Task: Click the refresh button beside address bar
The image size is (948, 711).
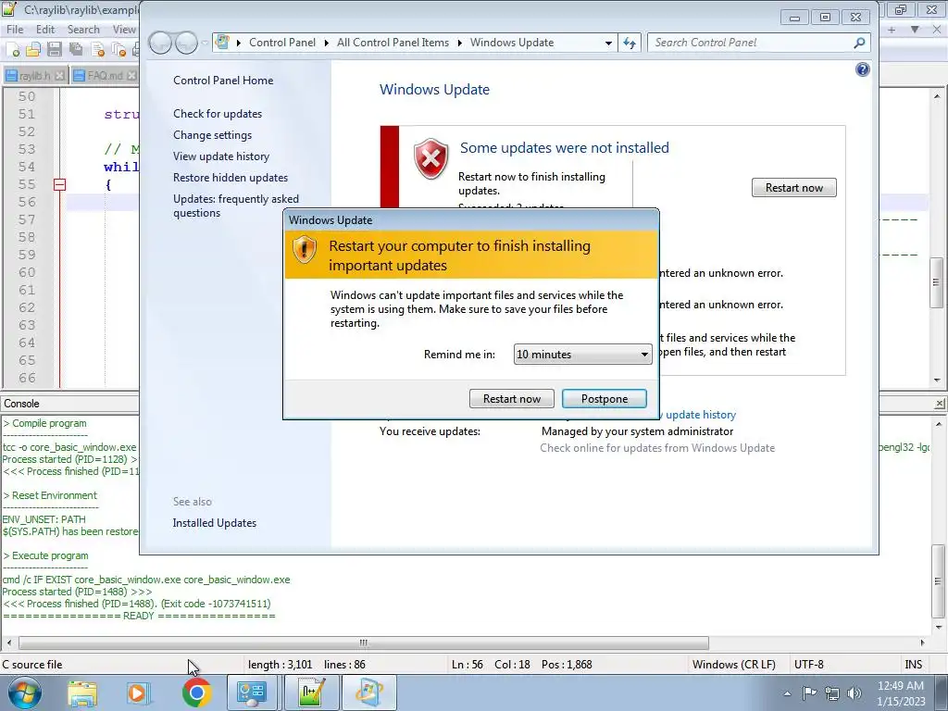Action: point(630,43)
